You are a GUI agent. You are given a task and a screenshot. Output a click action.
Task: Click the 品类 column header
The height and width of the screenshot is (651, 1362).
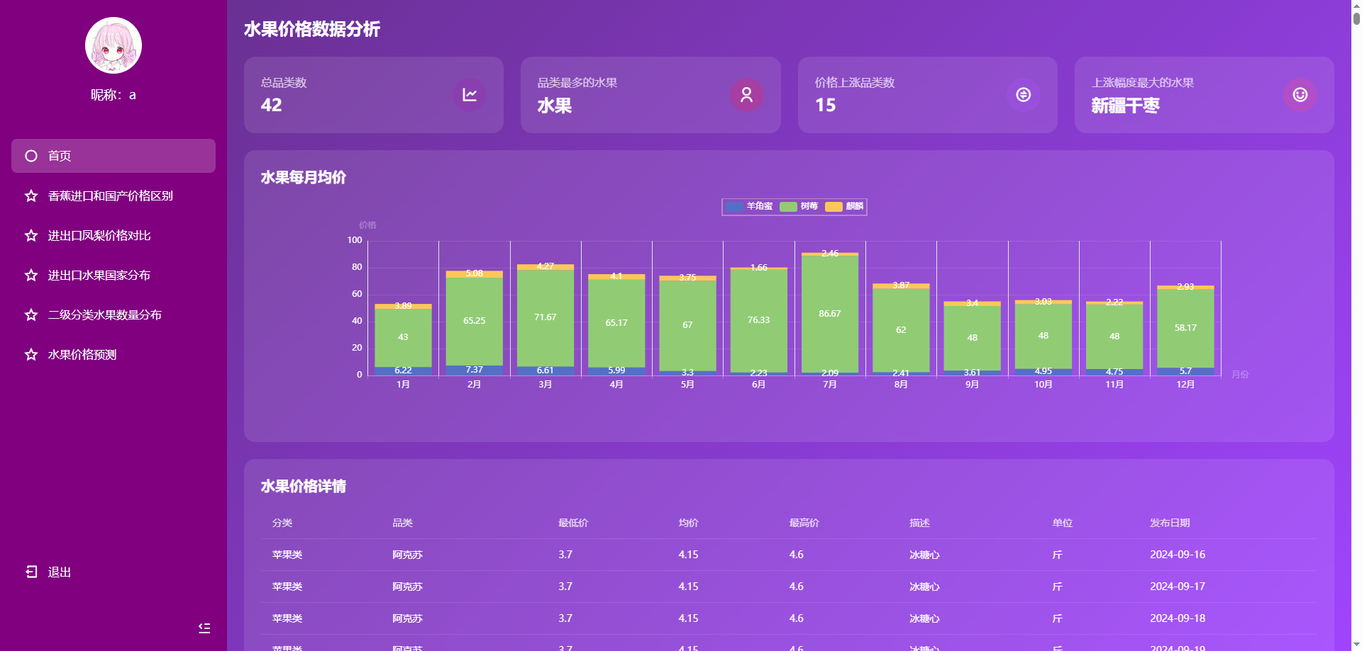point(403,523)
